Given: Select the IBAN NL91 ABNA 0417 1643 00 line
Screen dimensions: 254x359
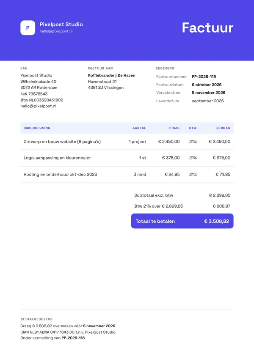Looking at the screenshot, I should [x=68, y=332].
